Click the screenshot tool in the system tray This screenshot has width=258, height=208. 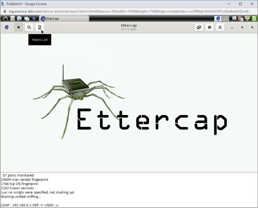coord(234,18)
